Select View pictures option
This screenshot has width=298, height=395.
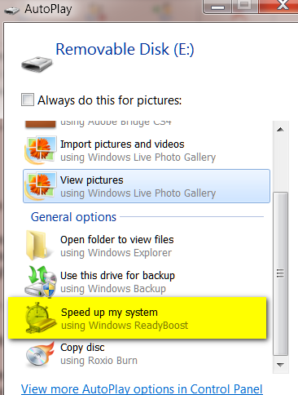(x=147, y=186)
